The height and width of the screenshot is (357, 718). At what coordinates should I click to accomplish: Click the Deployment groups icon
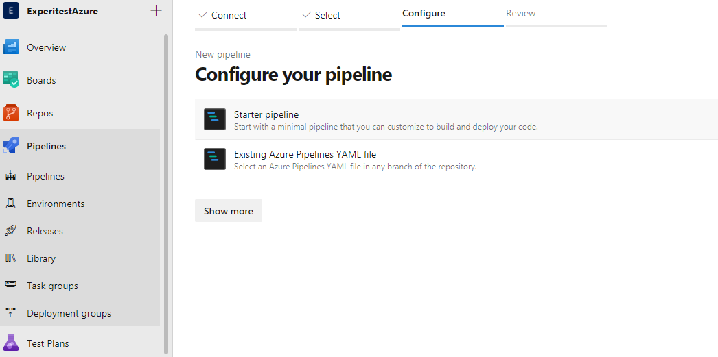tap(11, 312)
